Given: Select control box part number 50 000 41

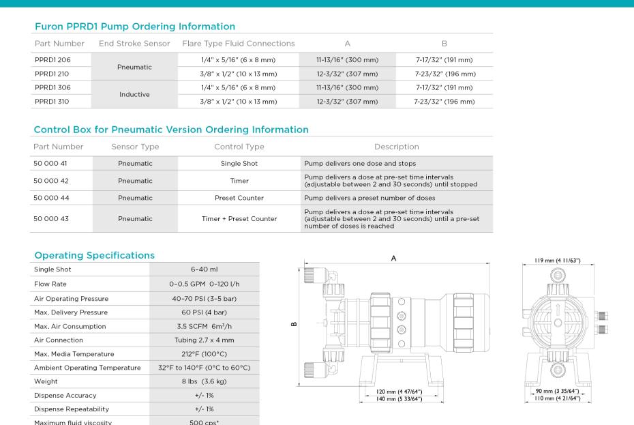Looking at the screenshot, I should click(51, 164).
